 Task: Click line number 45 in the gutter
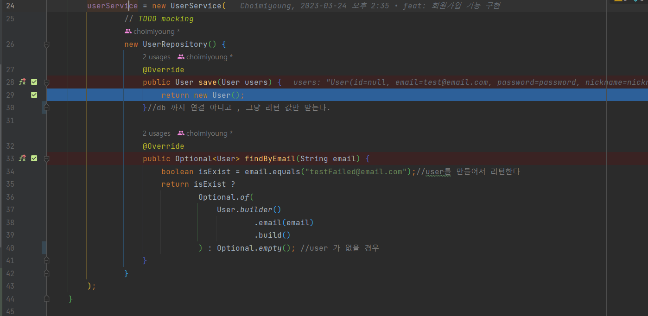pyautogui.click(x=10, y=312)
